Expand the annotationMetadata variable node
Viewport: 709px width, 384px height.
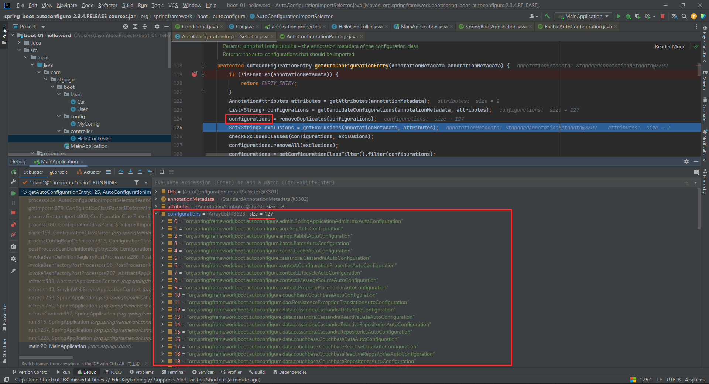[156, 199]
